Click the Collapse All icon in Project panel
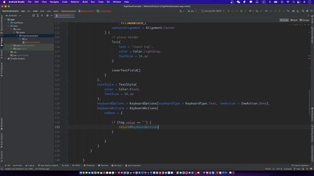The width and height of the screenshot is (314, 176). [42, 16]
